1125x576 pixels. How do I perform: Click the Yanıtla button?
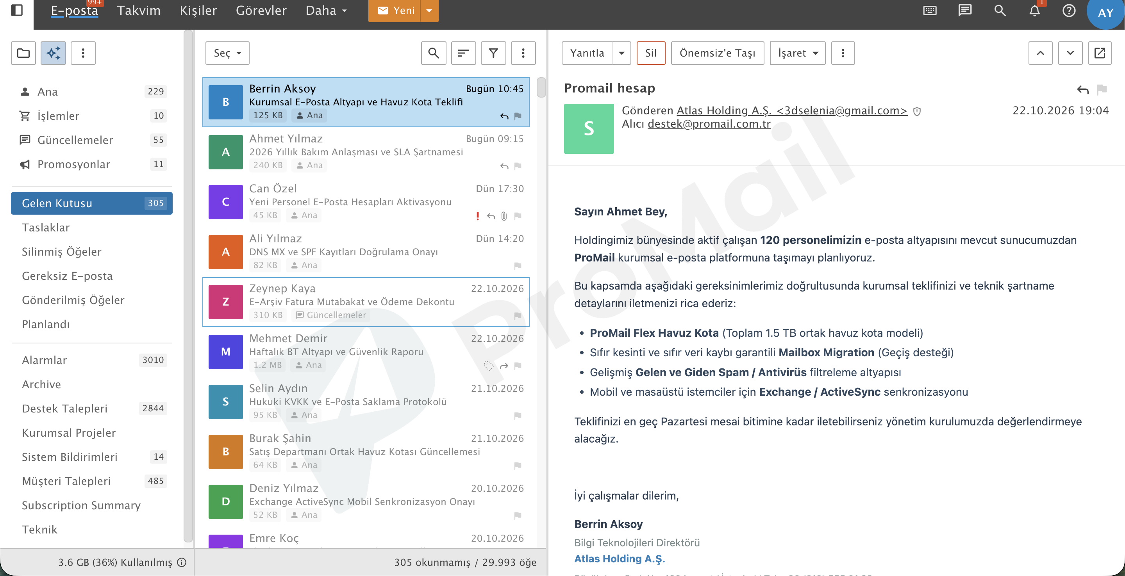pyautogui.click(x=587, y=53)
